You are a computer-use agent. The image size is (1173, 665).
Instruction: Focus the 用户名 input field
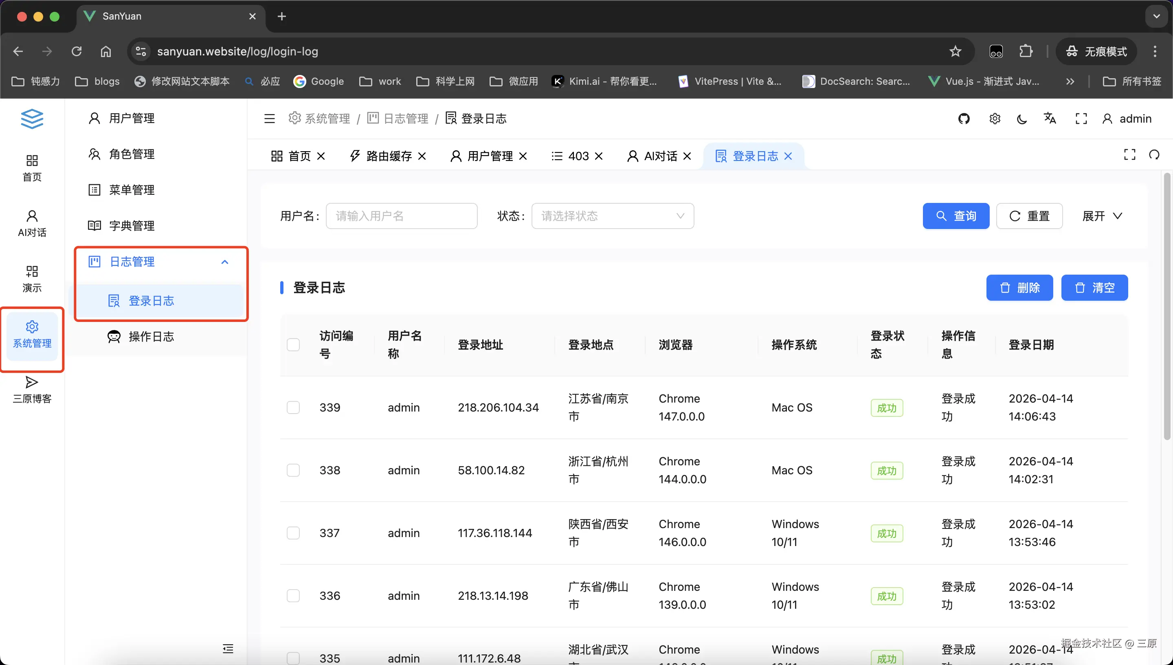(x=401, y=216)
